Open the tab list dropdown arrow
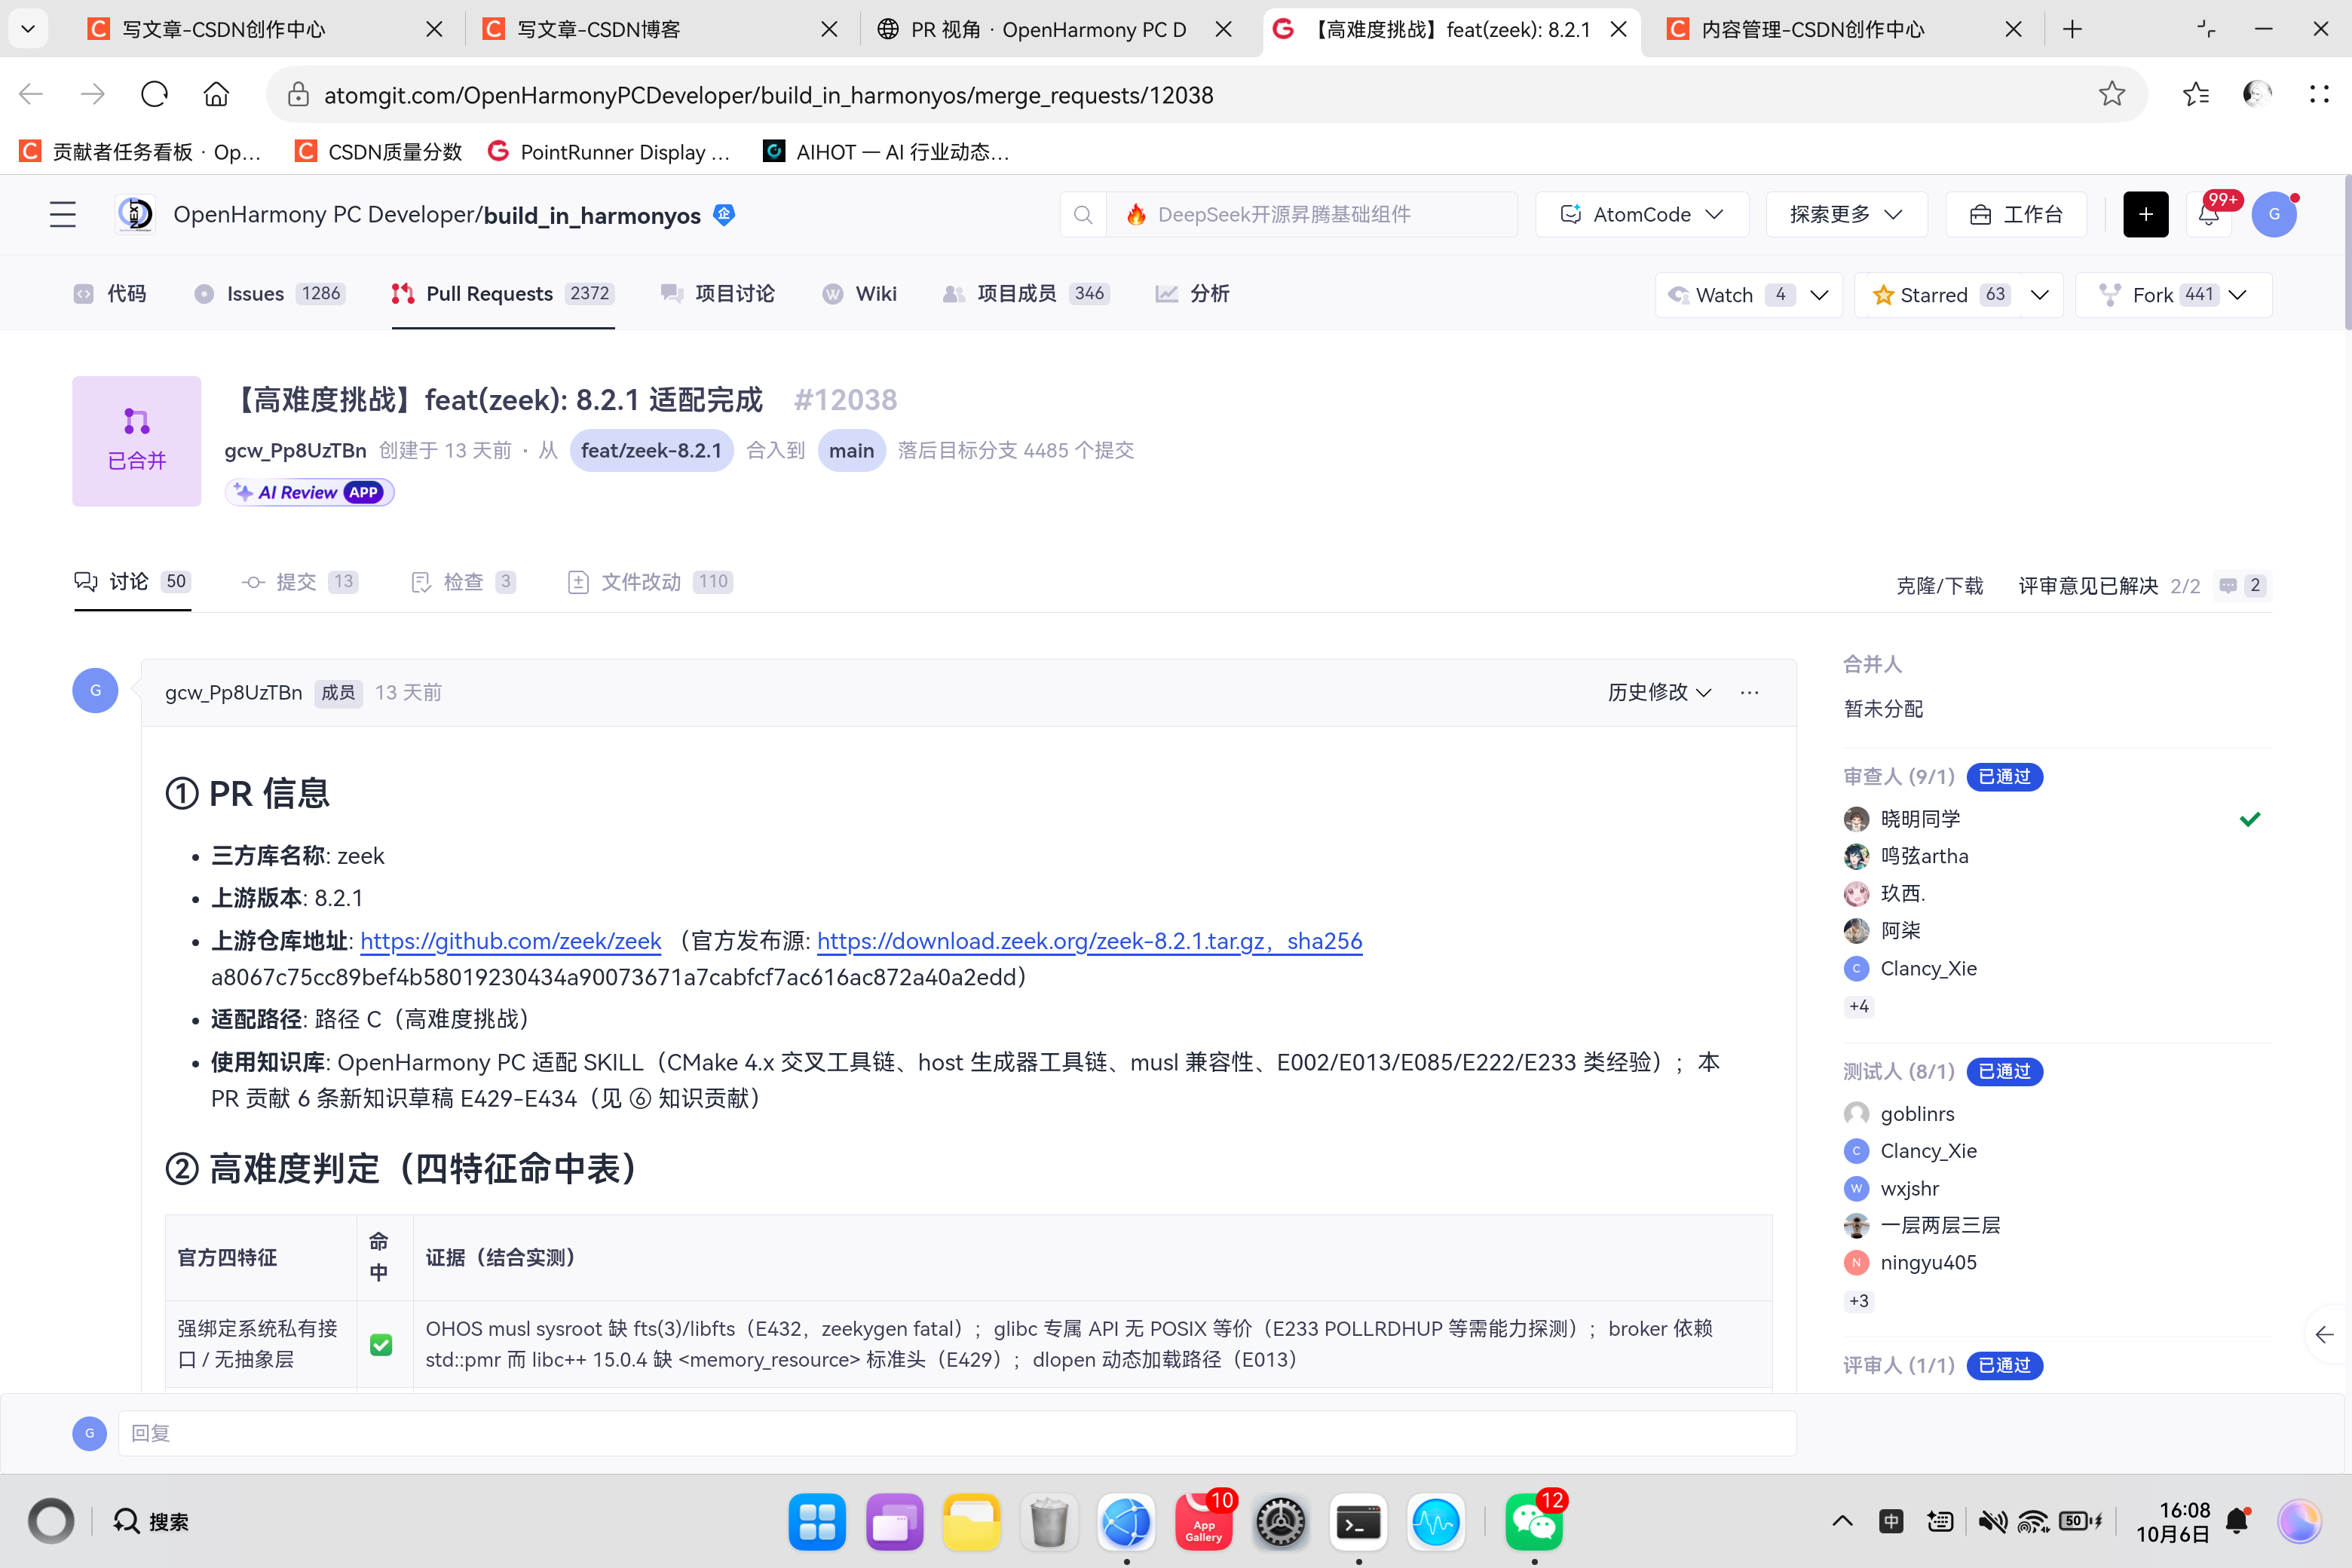 (28, 29)
